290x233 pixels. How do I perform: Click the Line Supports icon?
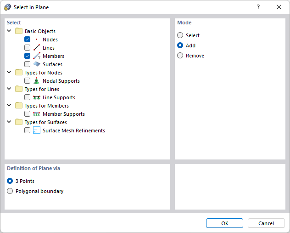[x=37, y=97]
